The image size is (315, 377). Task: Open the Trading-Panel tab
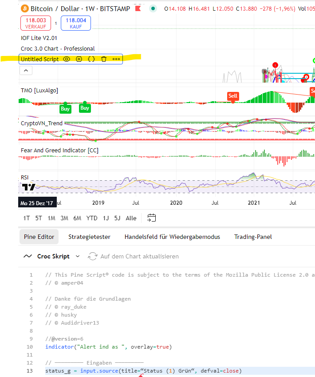pos(253,237)
